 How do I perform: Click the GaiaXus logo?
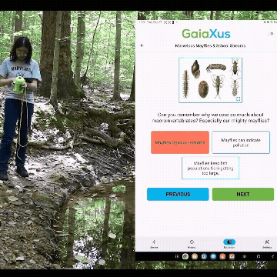(206, 34)
